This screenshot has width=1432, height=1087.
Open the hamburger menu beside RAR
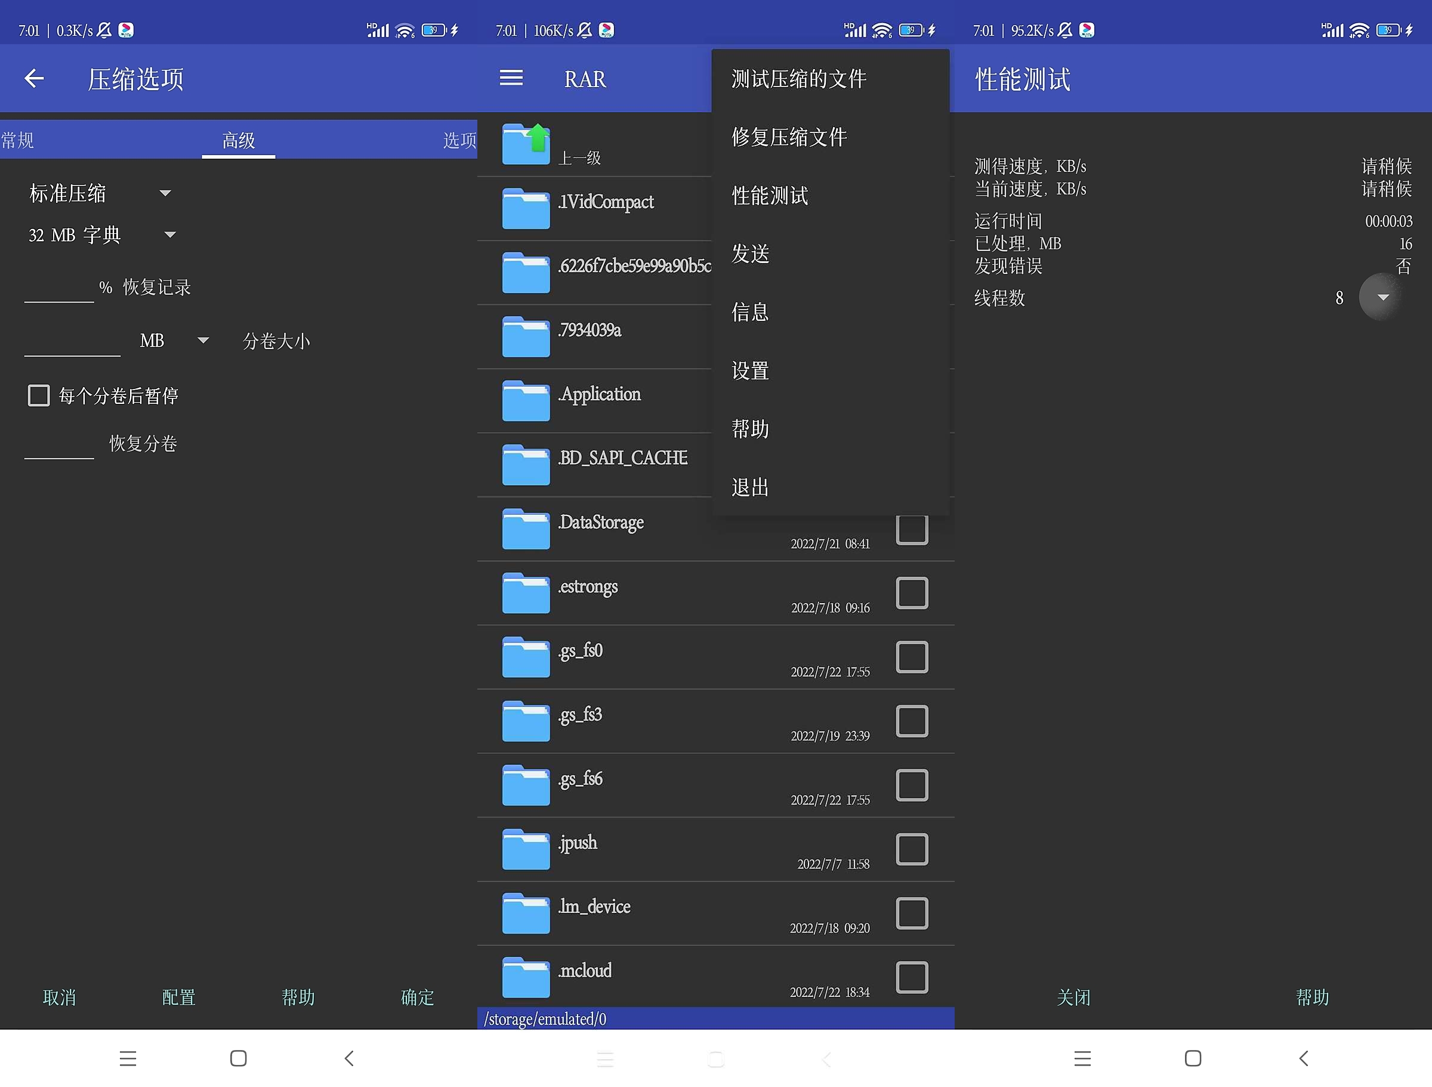tap(511, 78)
